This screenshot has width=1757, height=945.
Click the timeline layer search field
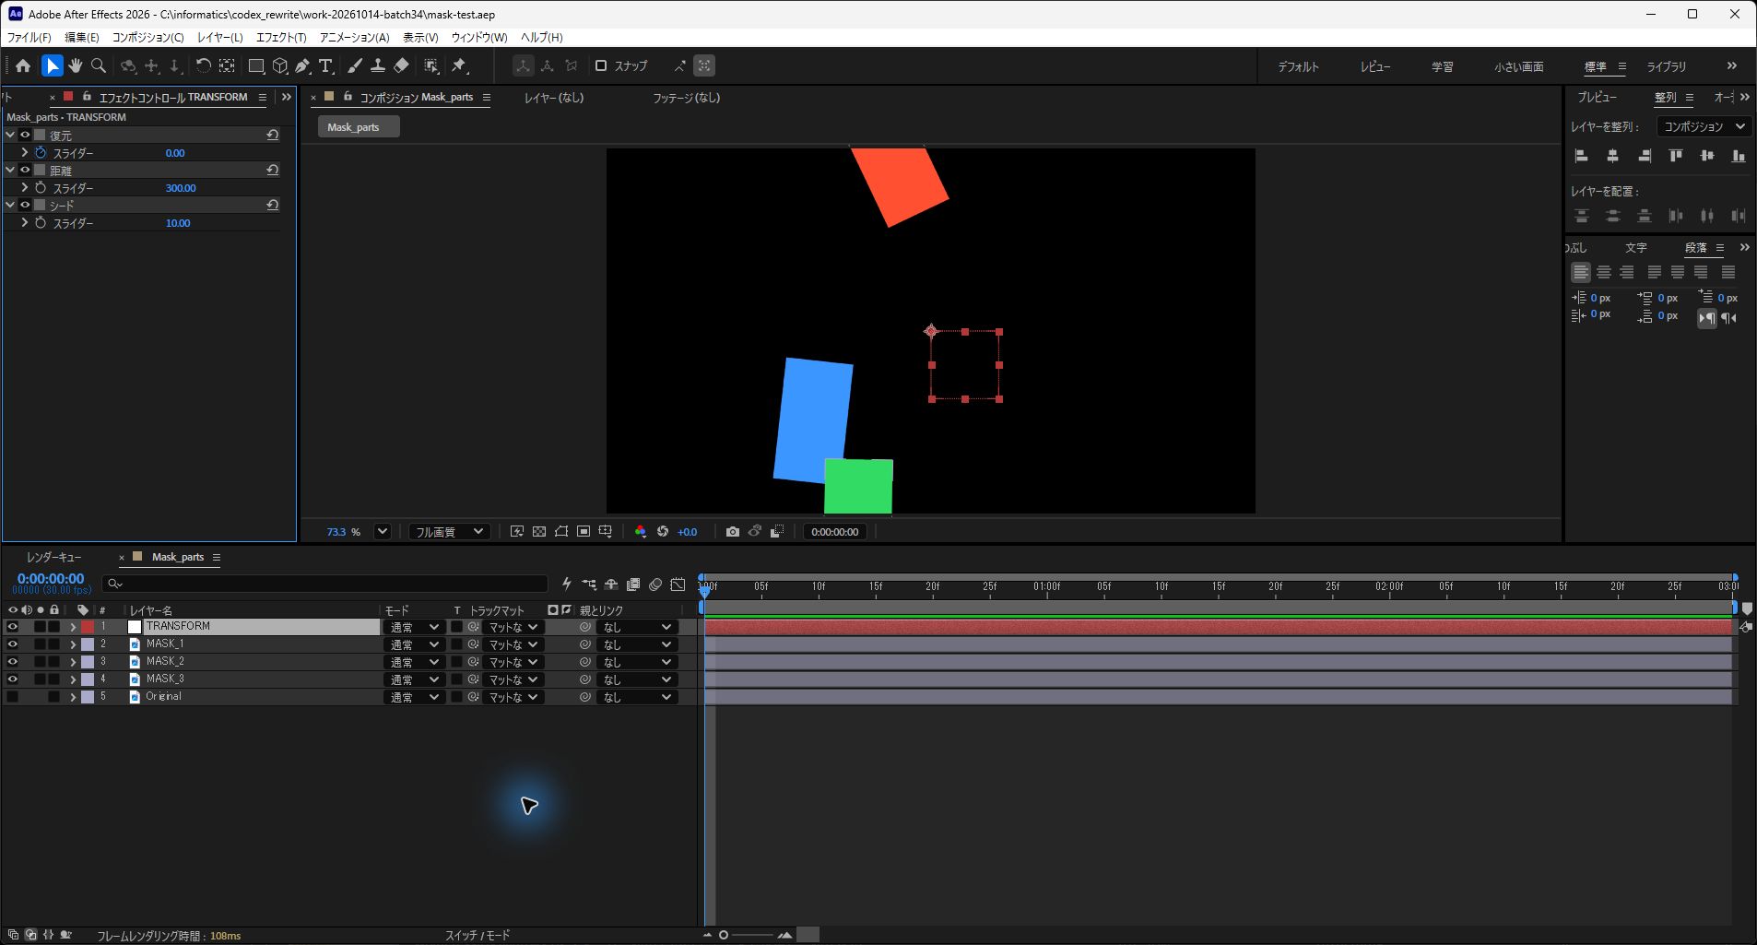325,584
